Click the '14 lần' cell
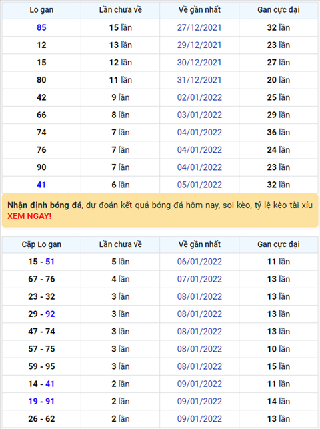This screenshot has height=429, width=320. click(x=279, y=402)
